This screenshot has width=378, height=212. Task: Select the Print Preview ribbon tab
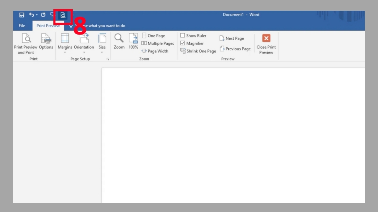[48, 26]
